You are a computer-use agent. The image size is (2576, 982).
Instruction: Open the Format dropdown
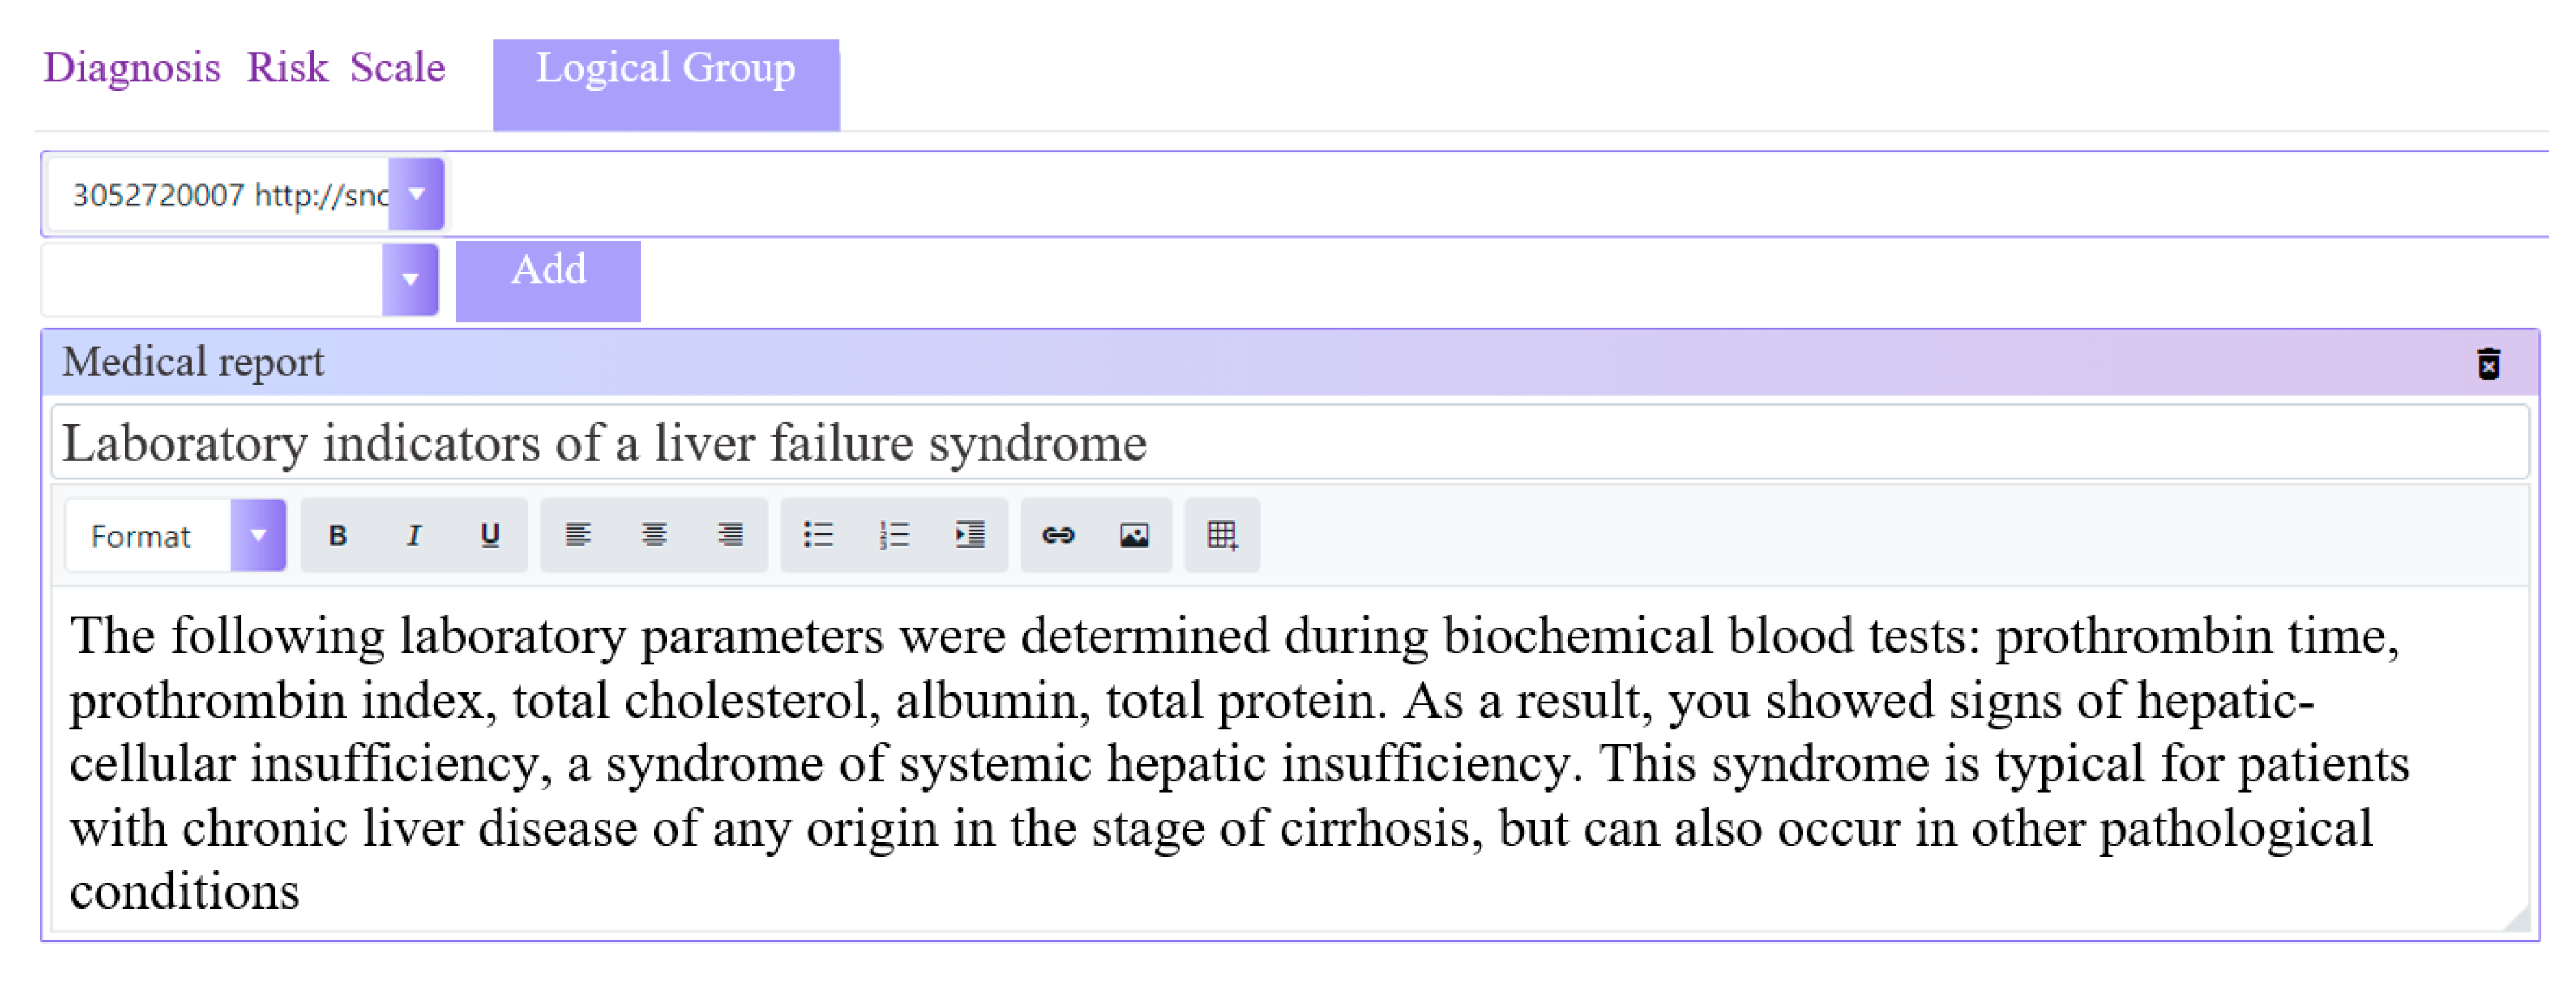click(258, 536)
